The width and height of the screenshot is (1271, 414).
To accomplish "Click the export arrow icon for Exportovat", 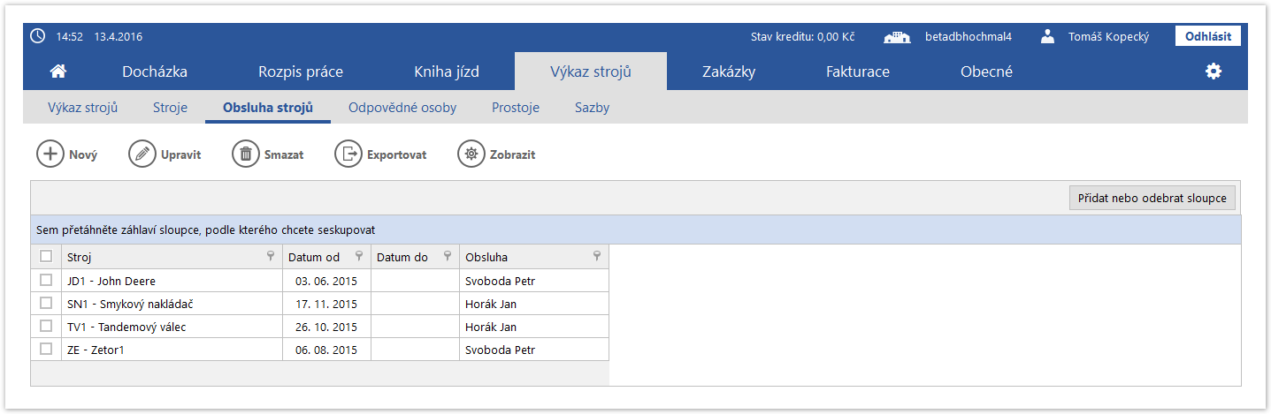I will [348, 154].
